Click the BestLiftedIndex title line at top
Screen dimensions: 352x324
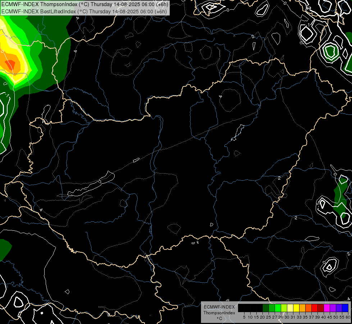[84, 12]
